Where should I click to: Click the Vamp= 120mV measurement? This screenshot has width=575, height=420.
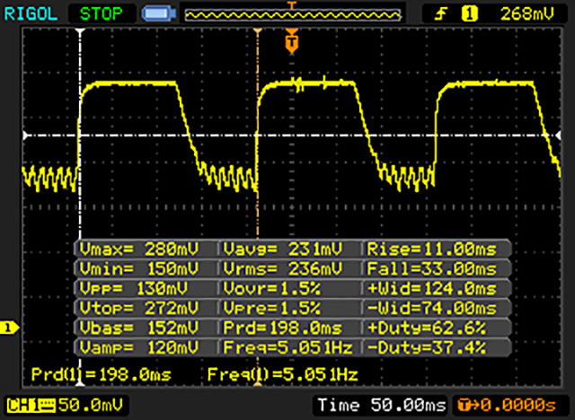coord(138,346)
